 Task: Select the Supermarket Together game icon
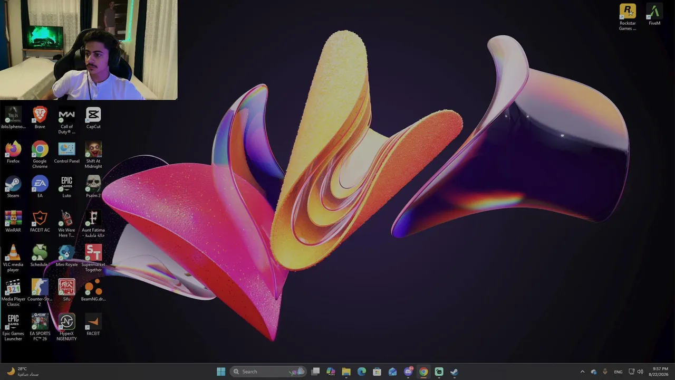tap(93, 259)
